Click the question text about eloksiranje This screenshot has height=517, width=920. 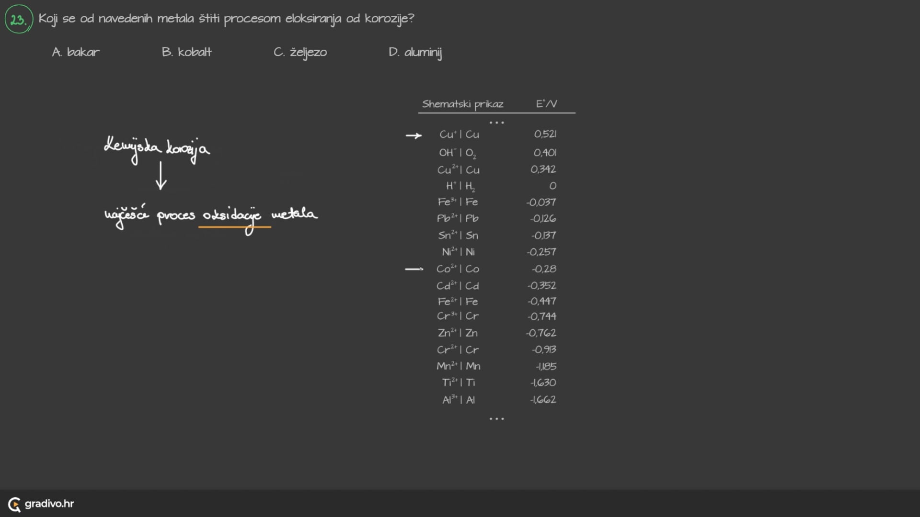pos(226,19)
